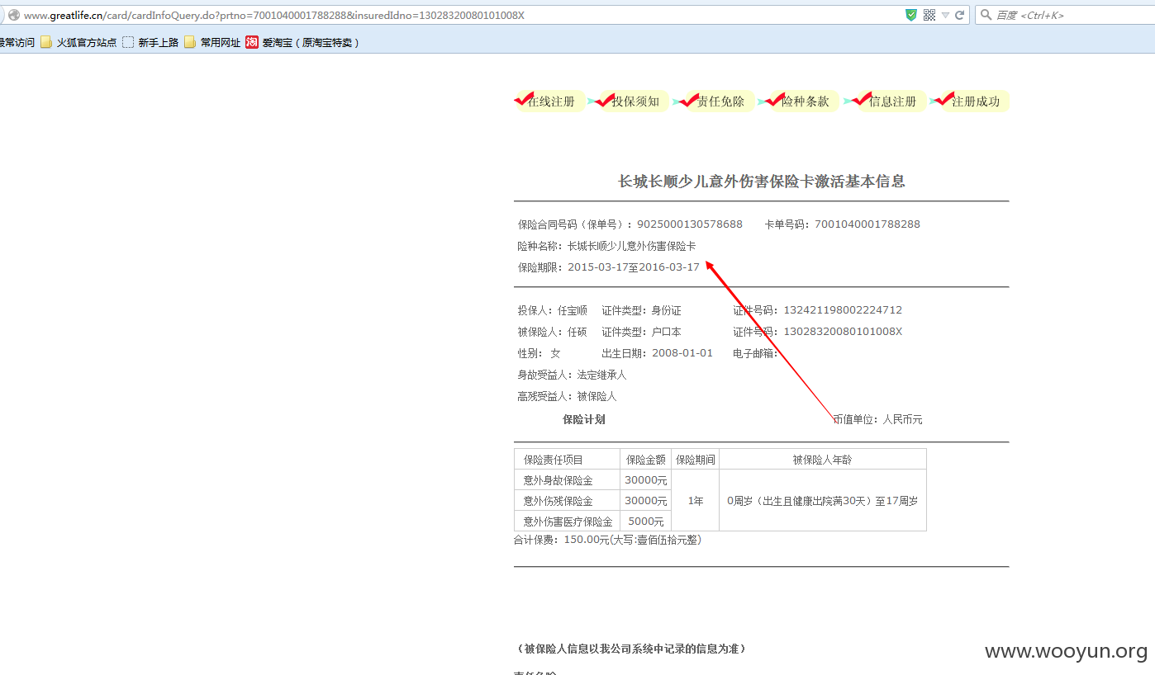Click policyholder name 任宝顺
The height and width of the screenshot is (675, 1155).
point(573,310)
